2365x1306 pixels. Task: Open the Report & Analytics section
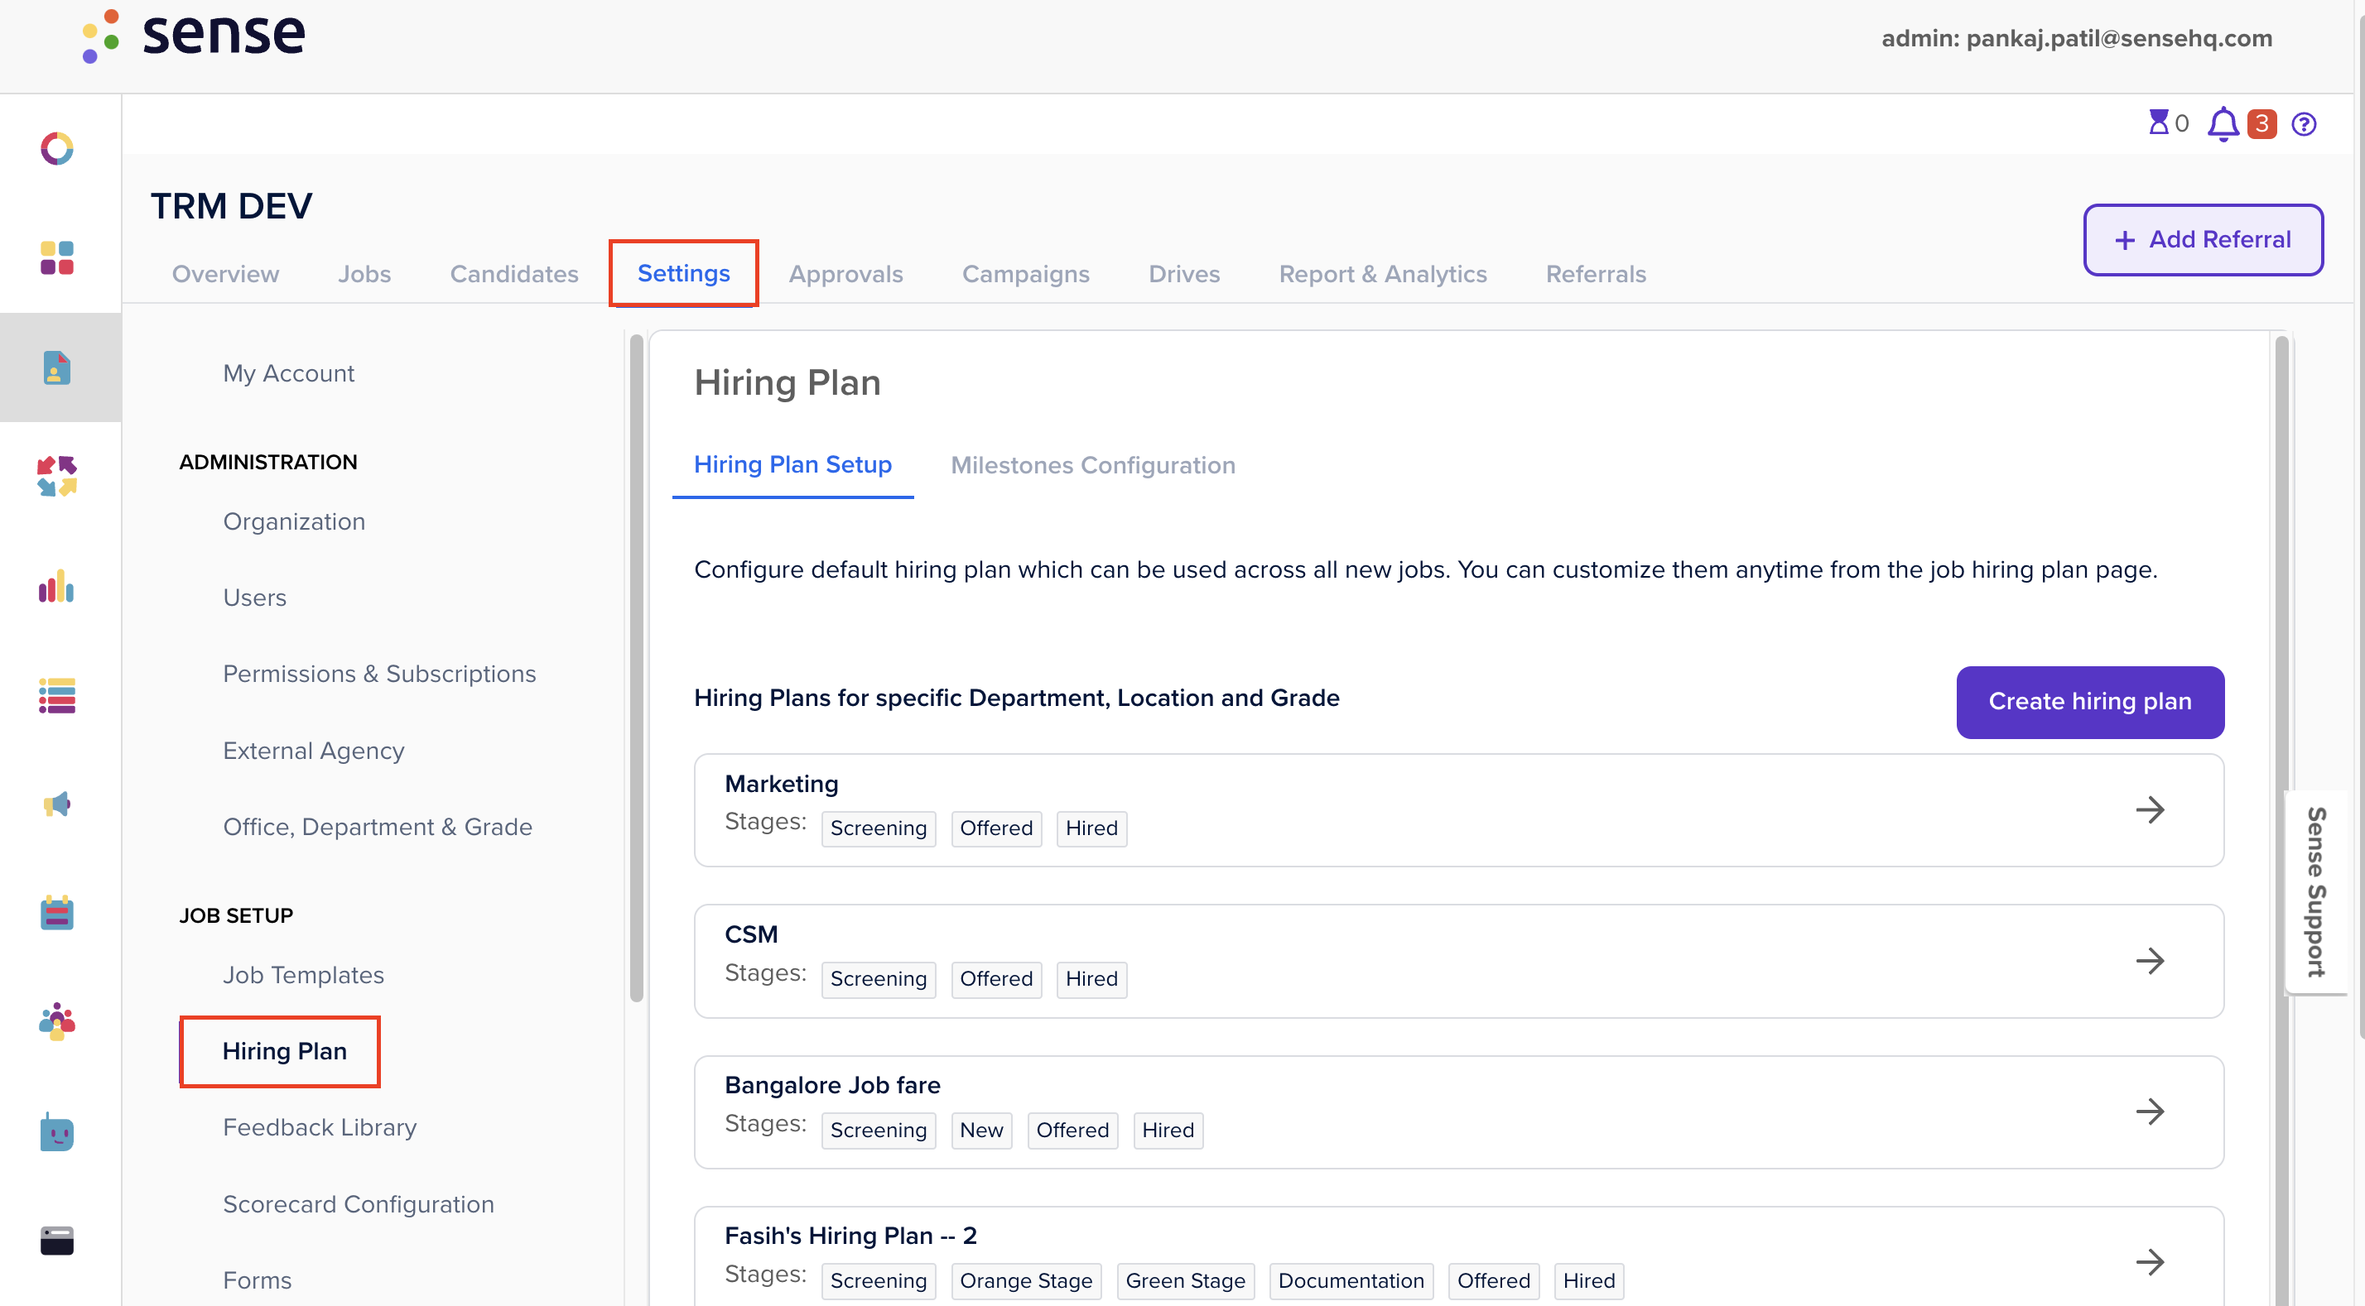coord(1383,273)
